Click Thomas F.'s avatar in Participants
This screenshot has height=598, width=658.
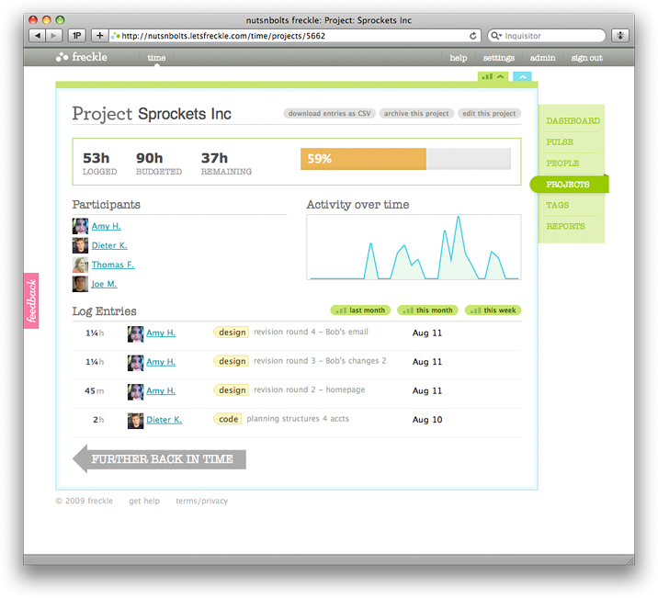pyautogui.click(x=80, y=265)
